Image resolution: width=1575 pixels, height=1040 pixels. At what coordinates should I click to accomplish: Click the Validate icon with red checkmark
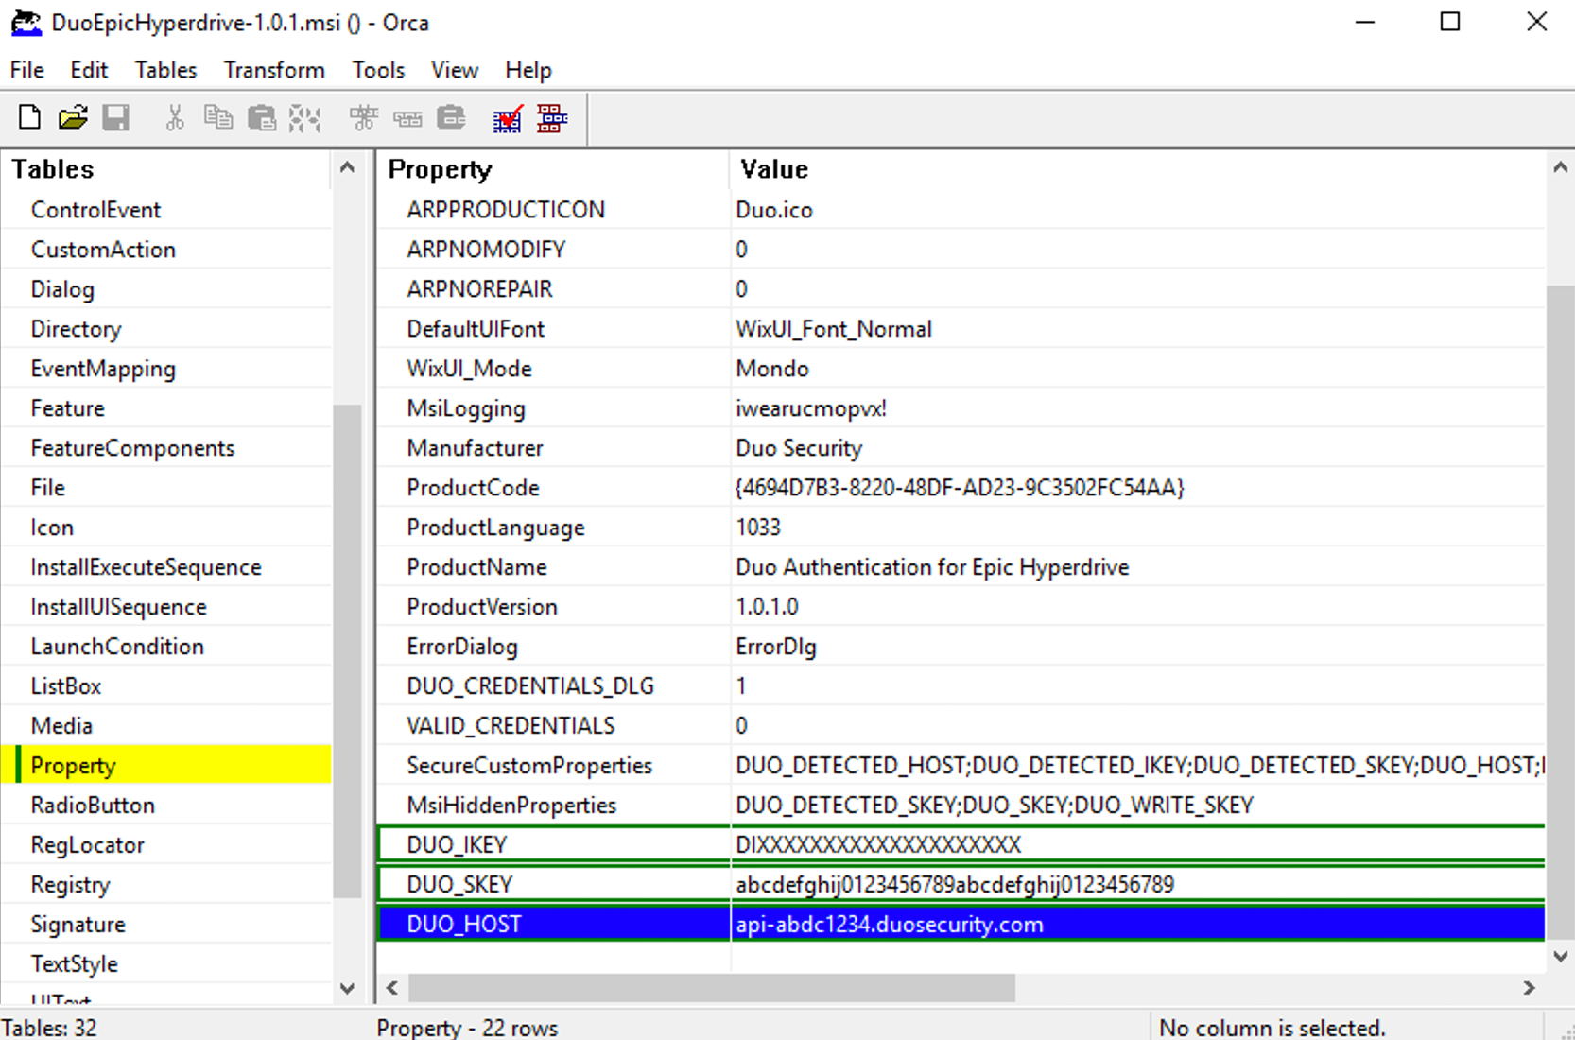pyautogui.click(x=508, y=118)
